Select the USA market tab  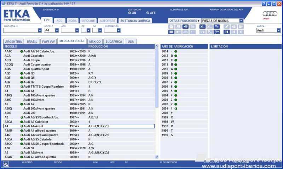click(x=131, y=42)
